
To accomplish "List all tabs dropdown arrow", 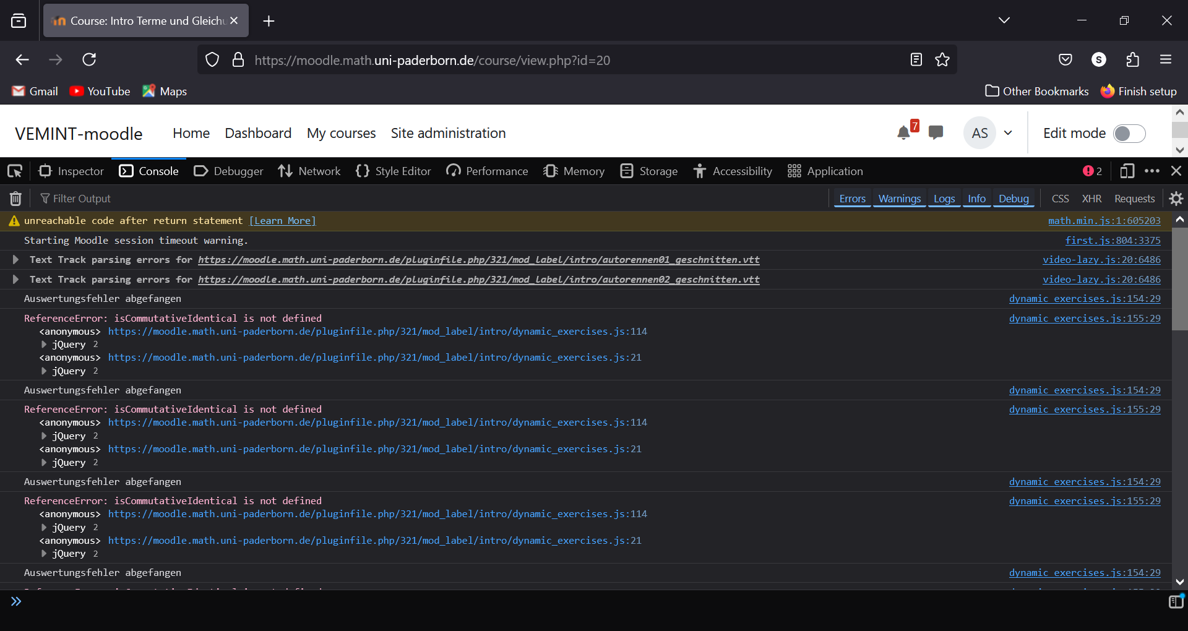I will (x=1004, y=20).
